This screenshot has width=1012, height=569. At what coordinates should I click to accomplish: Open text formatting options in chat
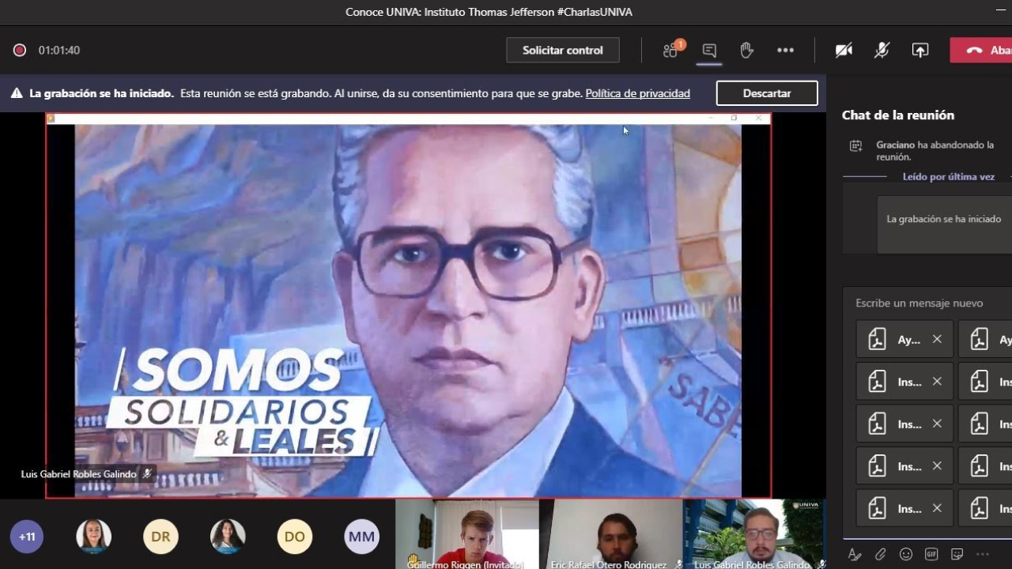pyautogui.click(x=854, y=554)
